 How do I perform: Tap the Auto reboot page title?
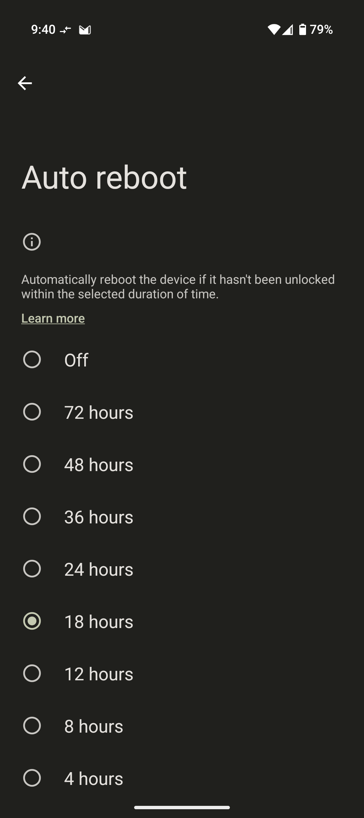(x=104, y=178)
